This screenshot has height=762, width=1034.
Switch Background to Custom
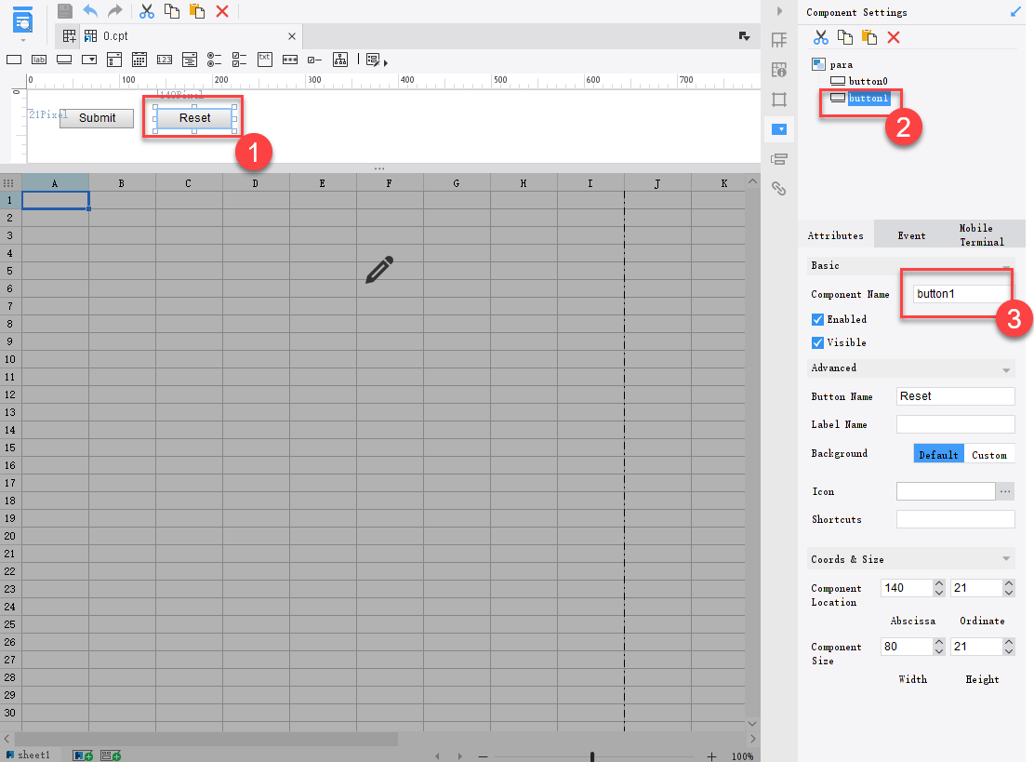coord(988,454)
